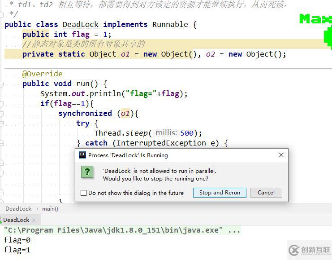Collapse the run() method fold marker
This screenshot has width=332, height=260.
click(1, 84)
